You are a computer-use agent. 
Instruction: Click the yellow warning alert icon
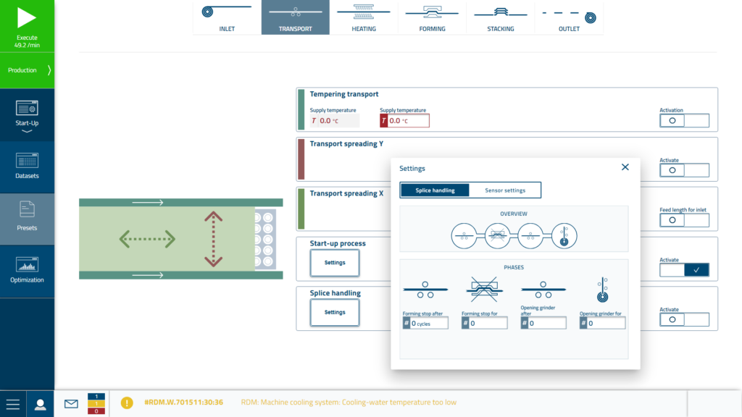127,403
